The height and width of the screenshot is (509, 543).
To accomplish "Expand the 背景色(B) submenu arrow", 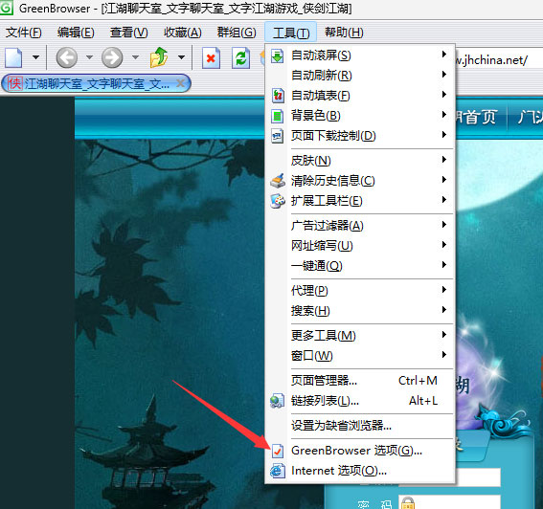I will coord(444,115).
